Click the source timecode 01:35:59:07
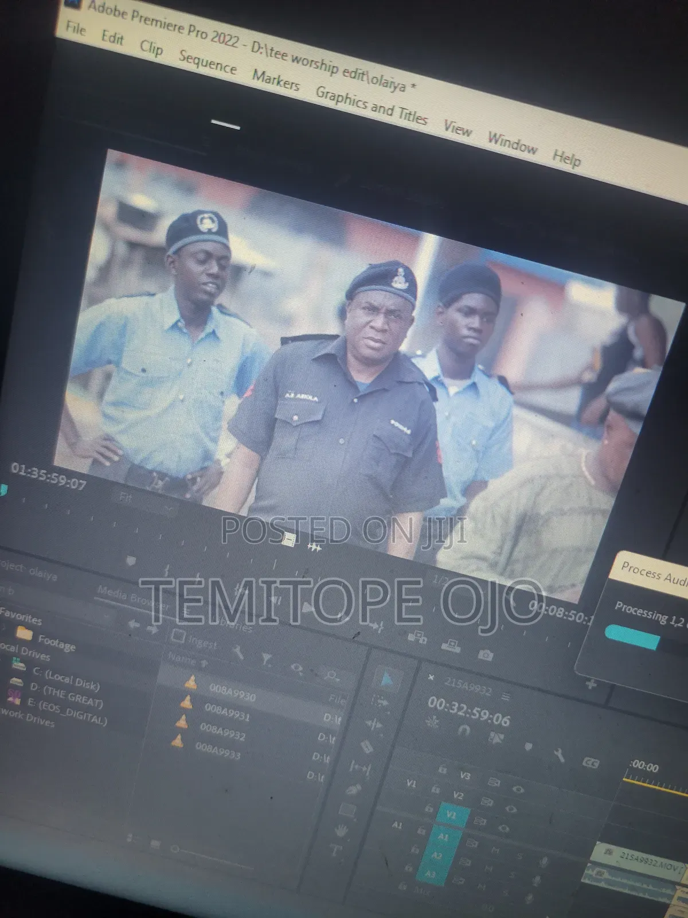 point(49,476)
